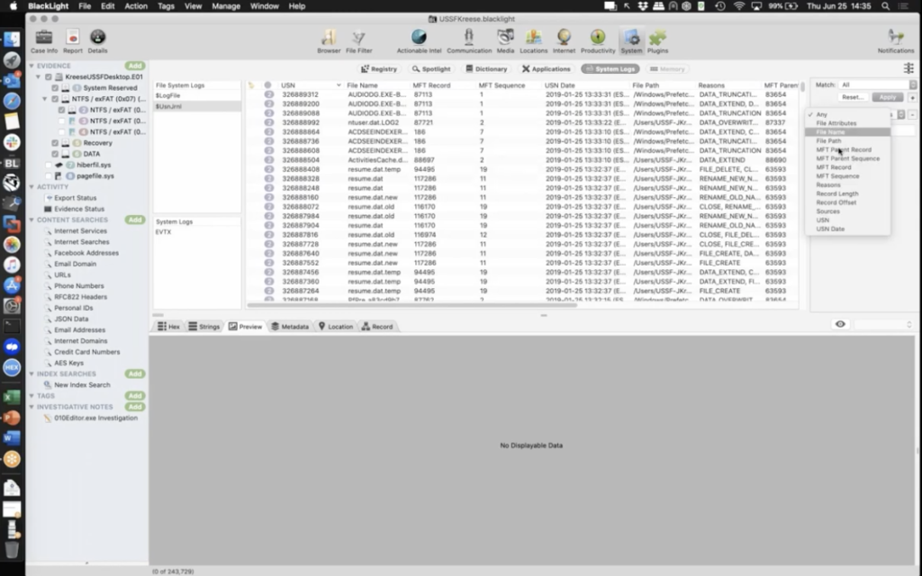
Task: Collapse the NTFS / exFAT (0x07) node
Action: [x=45, y=99]
